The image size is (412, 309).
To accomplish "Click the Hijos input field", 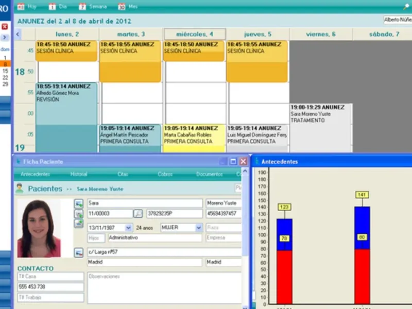I will pos(96,238).
